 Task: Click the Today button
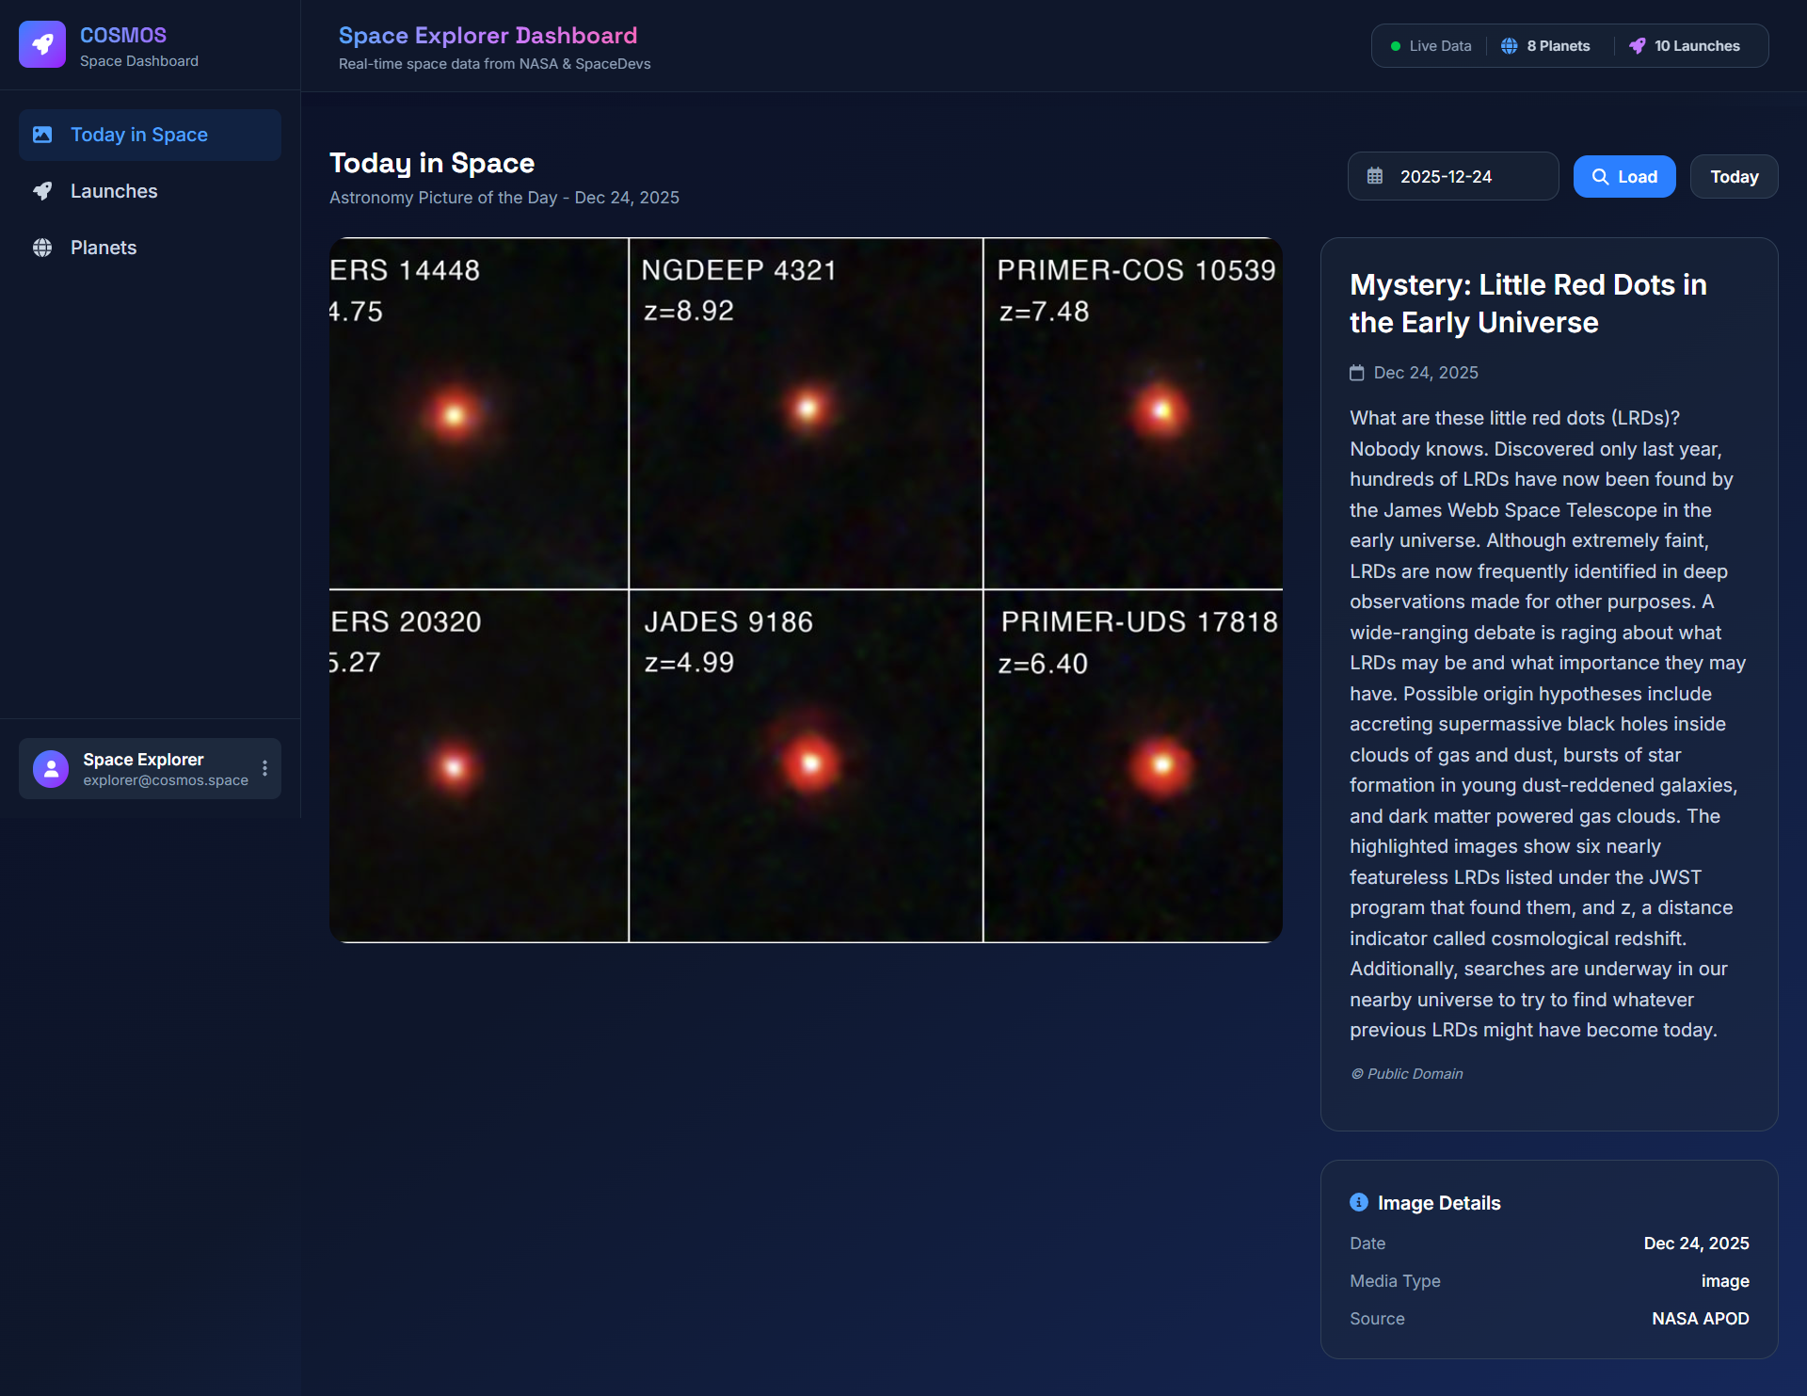pyautogui.click(x=1734, y=176)
